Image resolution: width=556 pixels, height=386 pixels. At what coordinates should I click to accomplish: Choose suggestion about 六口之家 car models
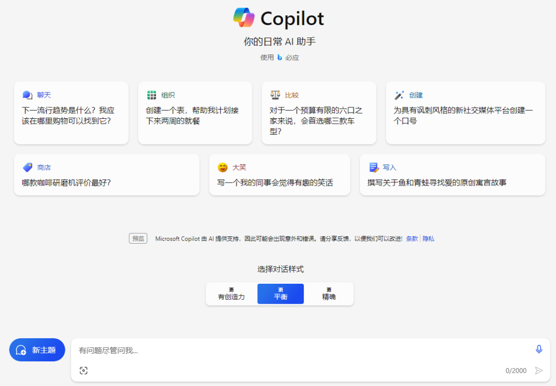point(319,113)
